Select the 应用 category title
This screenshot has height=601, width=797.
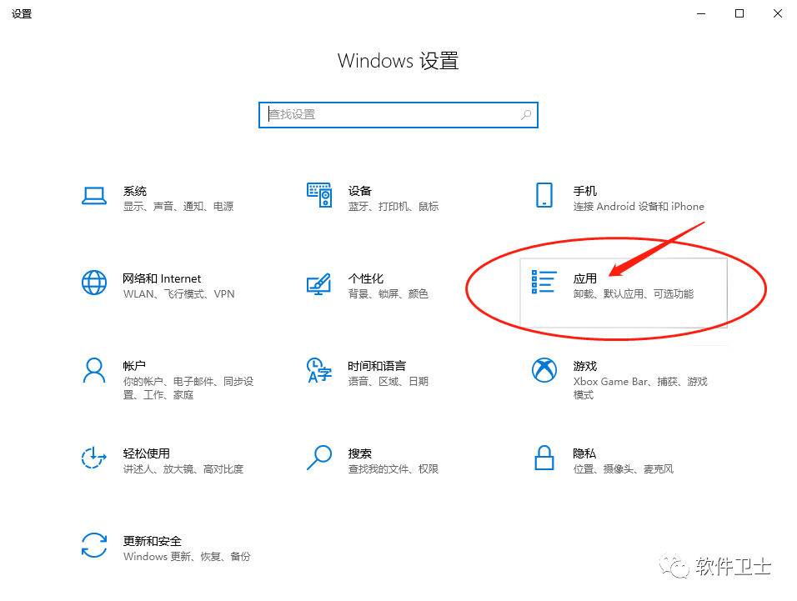tap(585, 278)
